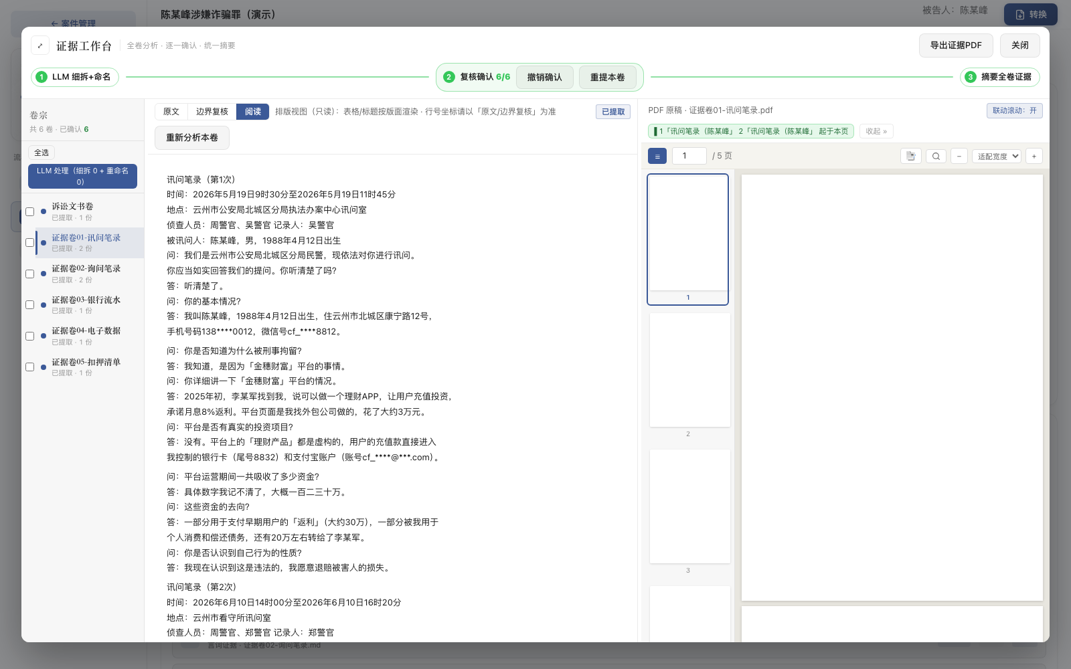Click the step 2 number badge
The width and height of the screenshot is (1071, 669).
point(449,77)
